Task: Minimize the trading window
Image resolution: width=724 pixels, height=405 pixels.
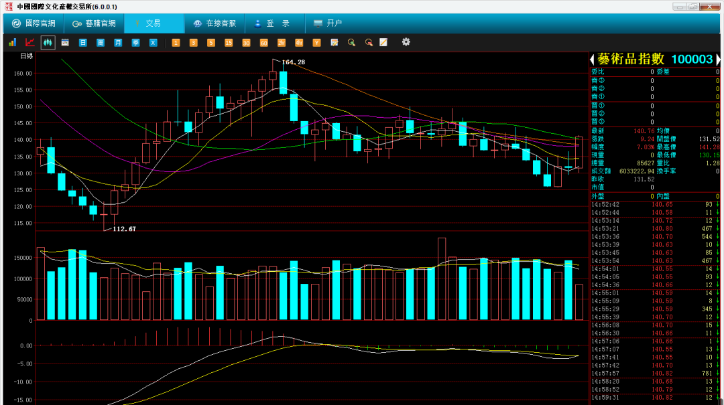Action: 679,7
